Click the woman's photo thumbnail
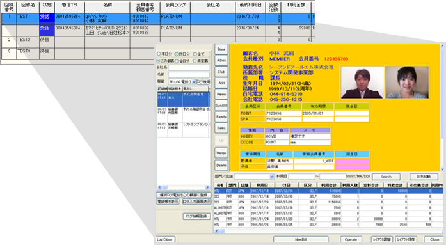Screen dimensions: 446x245 407,83
